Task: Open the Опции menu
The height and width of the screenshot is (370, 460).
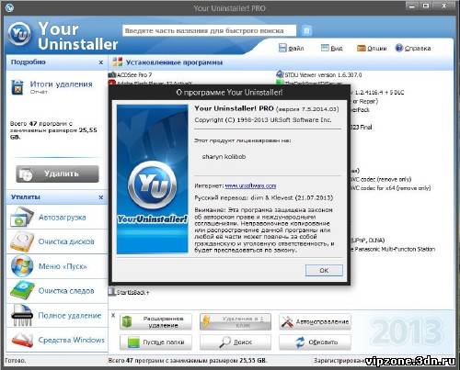Action: (x=372, y=48)
